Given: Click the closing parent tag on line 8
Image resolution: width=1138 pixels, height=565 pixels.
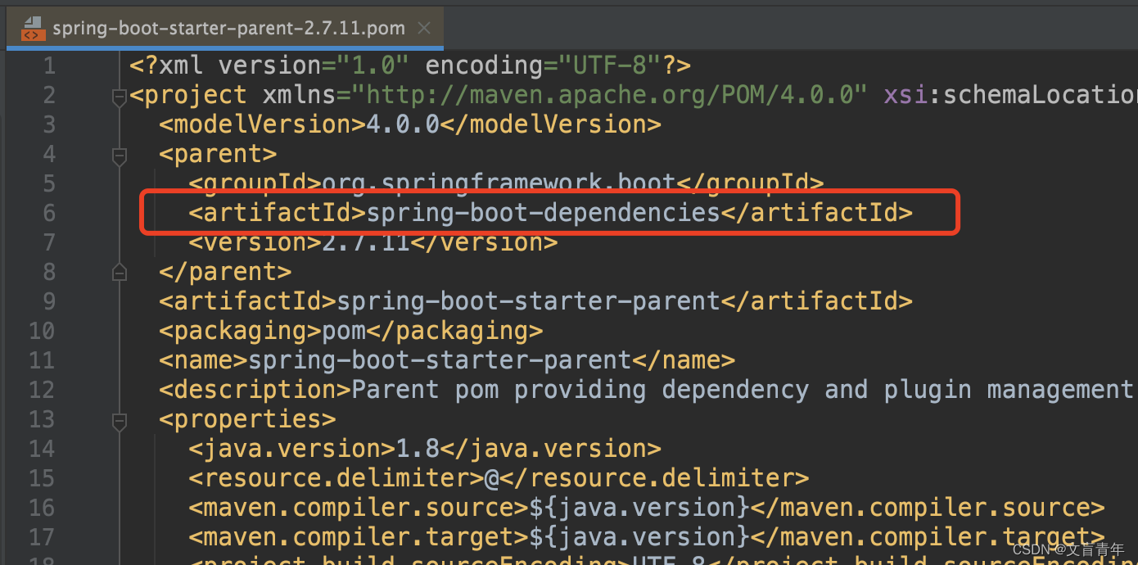Looking at the screenshot, I should pos(225,272).
